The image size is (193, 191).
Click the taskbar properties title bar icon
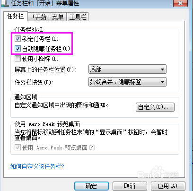pos(5,3)
